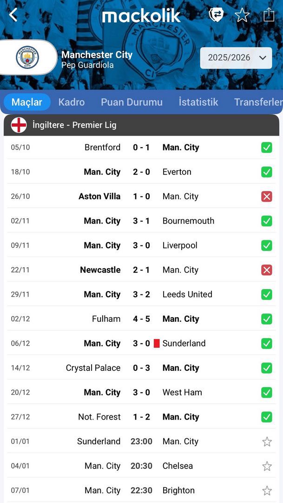Open the Man. City 3 - 0 Liverpool match
Image resolution: width=283 pixels, height=503 pixels.
pos(141,245)
